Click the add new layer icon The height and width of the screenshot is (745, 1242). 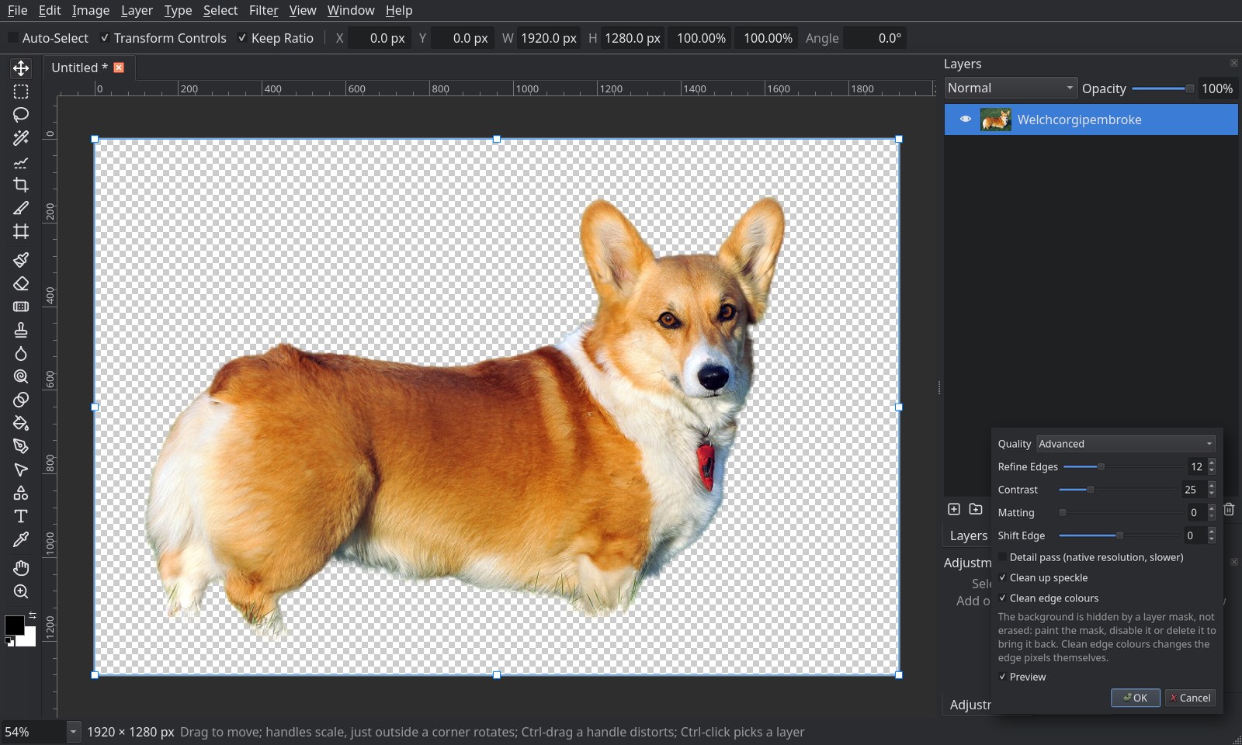(954, 509)
